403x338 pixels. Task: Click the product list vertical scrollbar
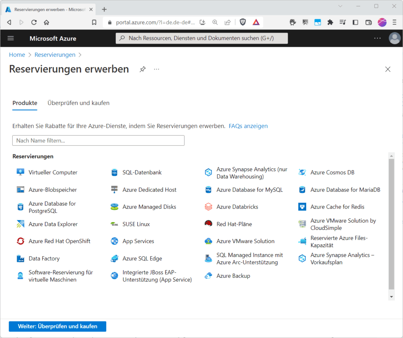tap(392, 224)
